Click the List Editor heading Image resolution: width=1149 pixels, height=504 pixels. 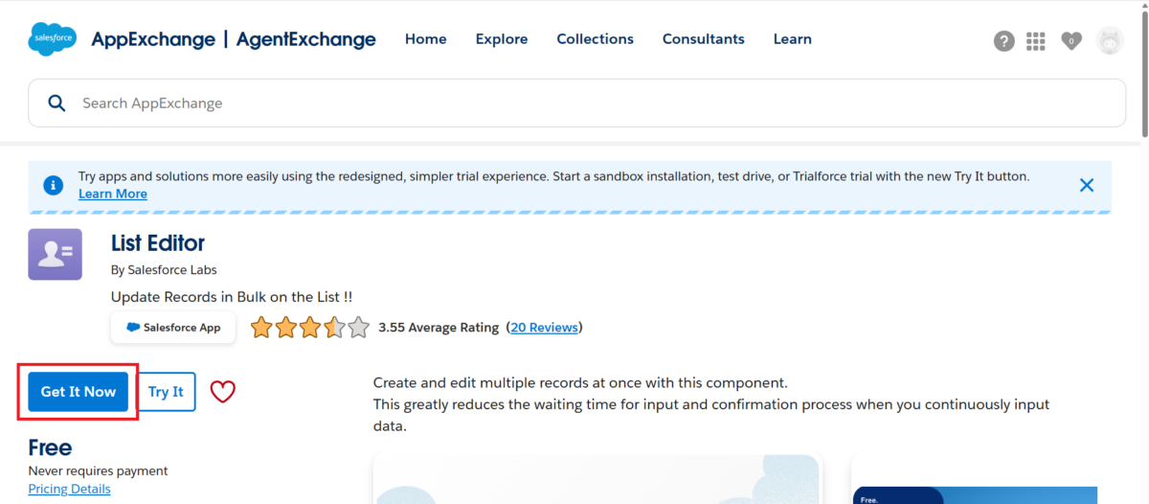(x=158, y=242)
